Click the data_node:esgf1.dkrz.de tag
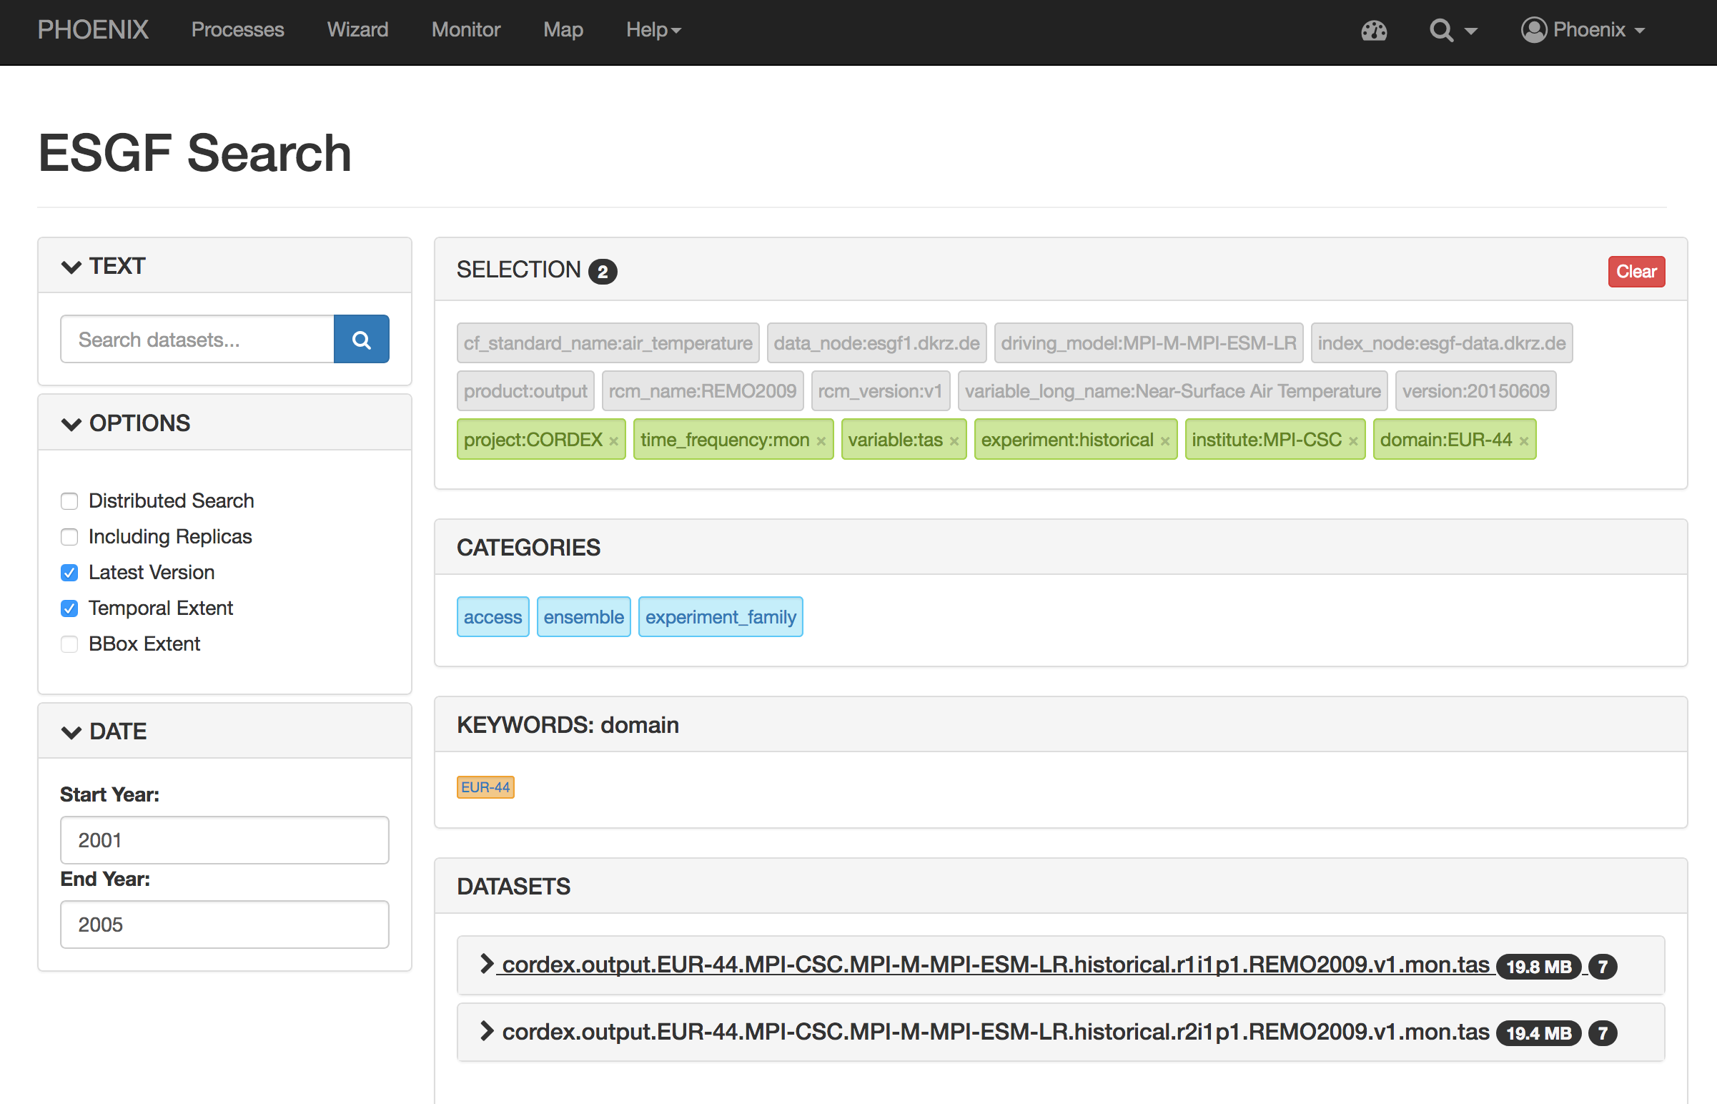The image size is (1717, 1104). tap(876, 343)
